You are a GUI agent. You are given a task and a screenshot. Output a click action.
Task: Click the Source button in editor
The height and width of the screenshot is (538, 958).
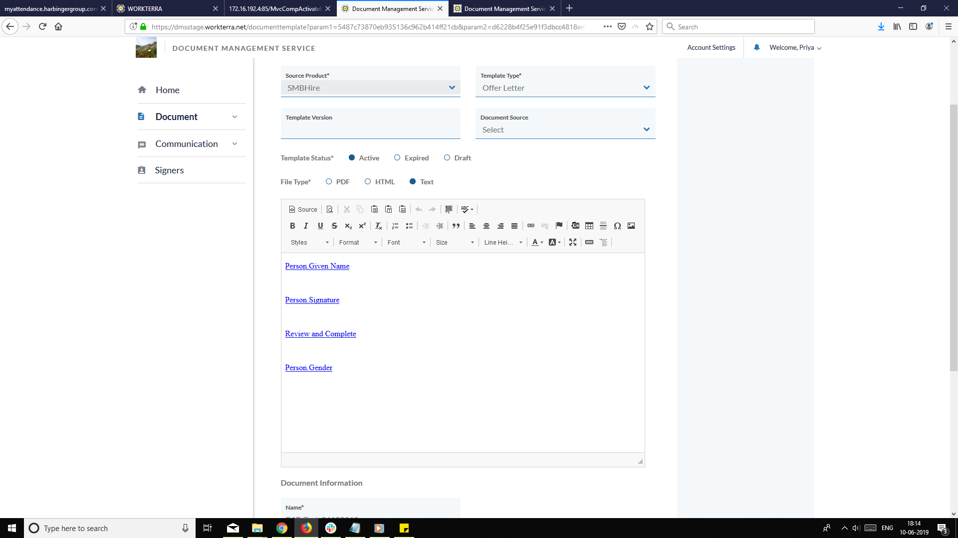(x=303, y=209)
